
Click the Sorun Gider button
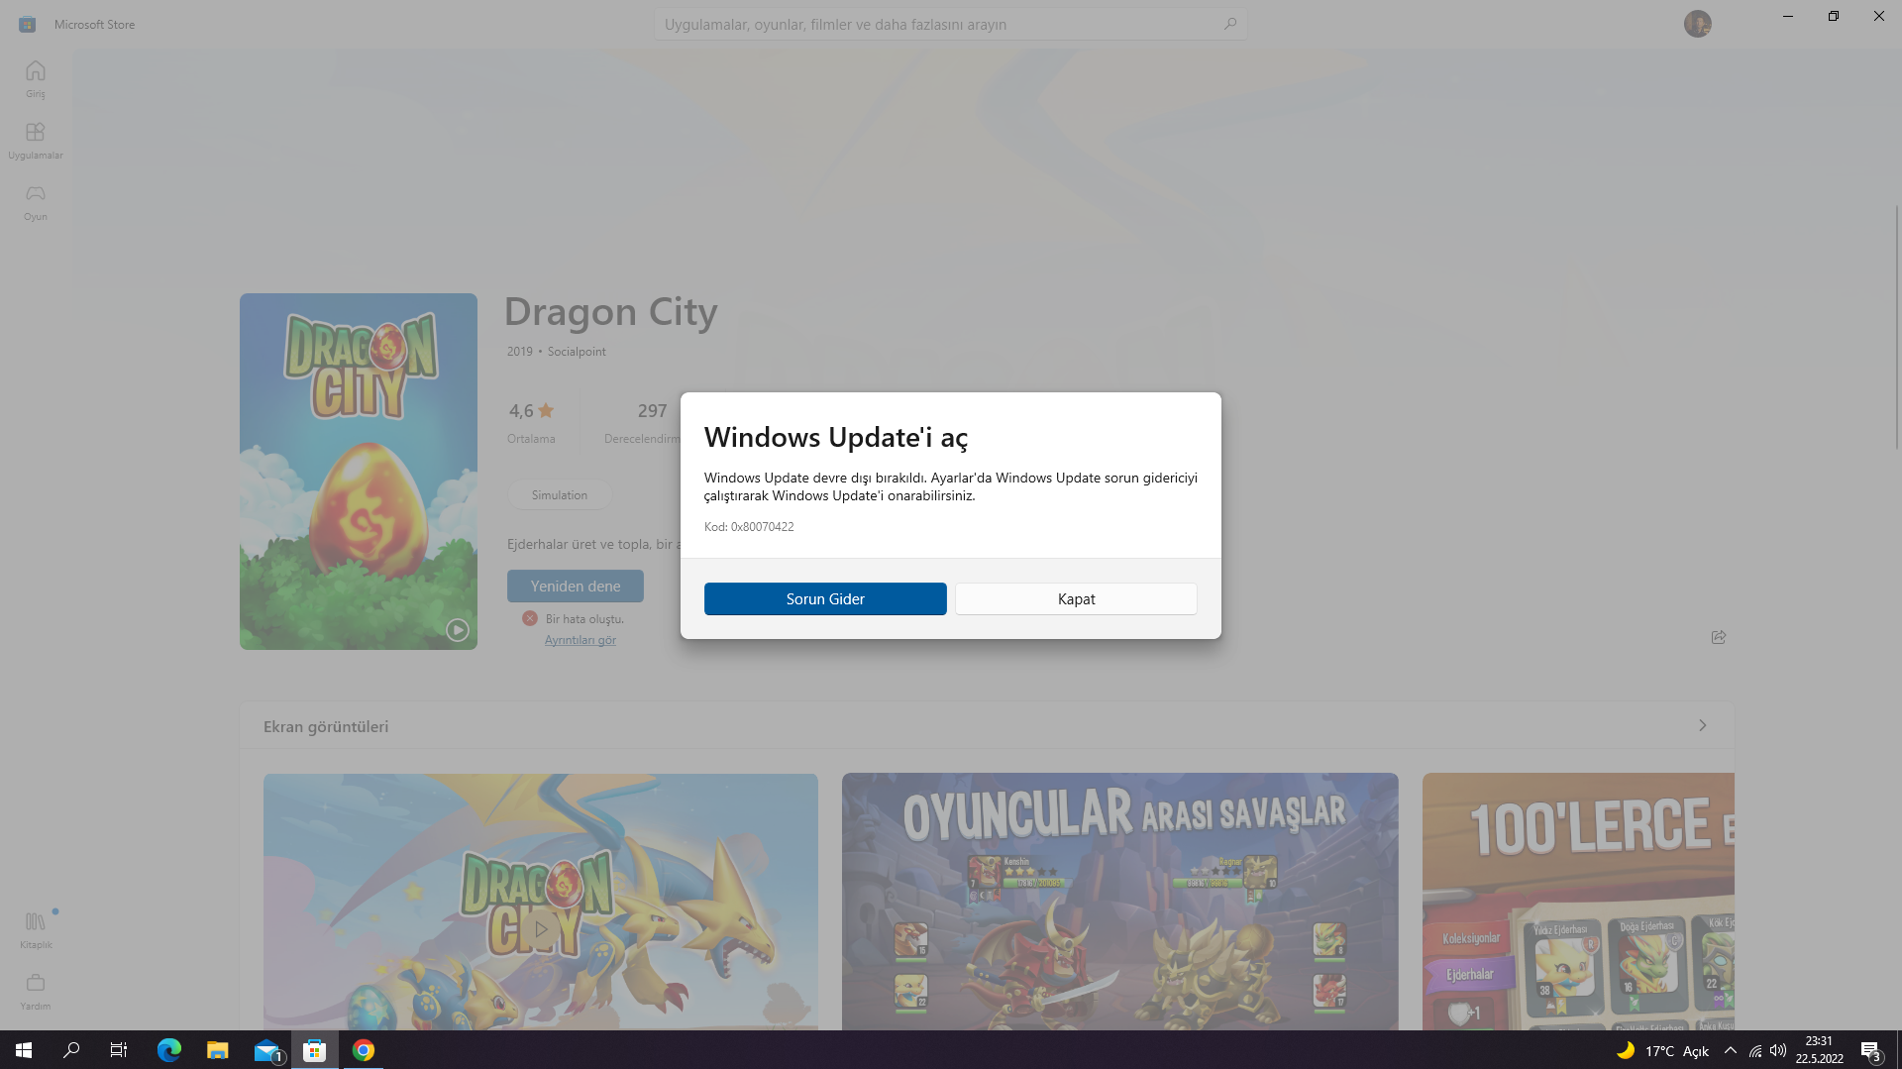click(x=825, y=598)
